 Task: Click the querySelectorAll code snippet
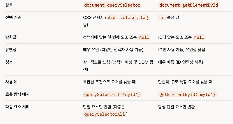(105, 114)
